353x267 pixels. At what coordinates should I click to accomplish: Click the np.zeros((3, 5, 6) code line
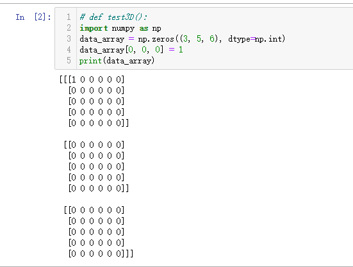(x=183, y=39)
